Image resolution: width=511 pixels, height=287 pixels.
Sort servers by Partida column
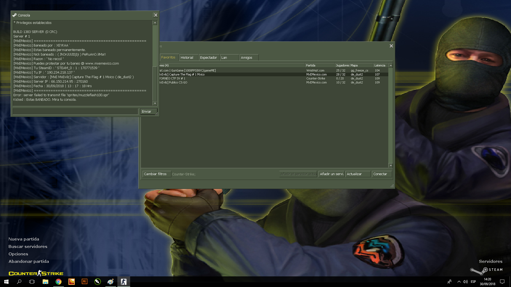coord(320,65)
